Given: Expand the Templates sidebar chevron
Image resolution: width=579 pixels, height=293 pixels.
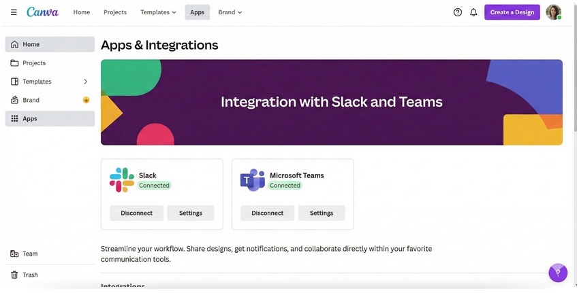Looking at the screenshot, I should click(x=86, y=82).
